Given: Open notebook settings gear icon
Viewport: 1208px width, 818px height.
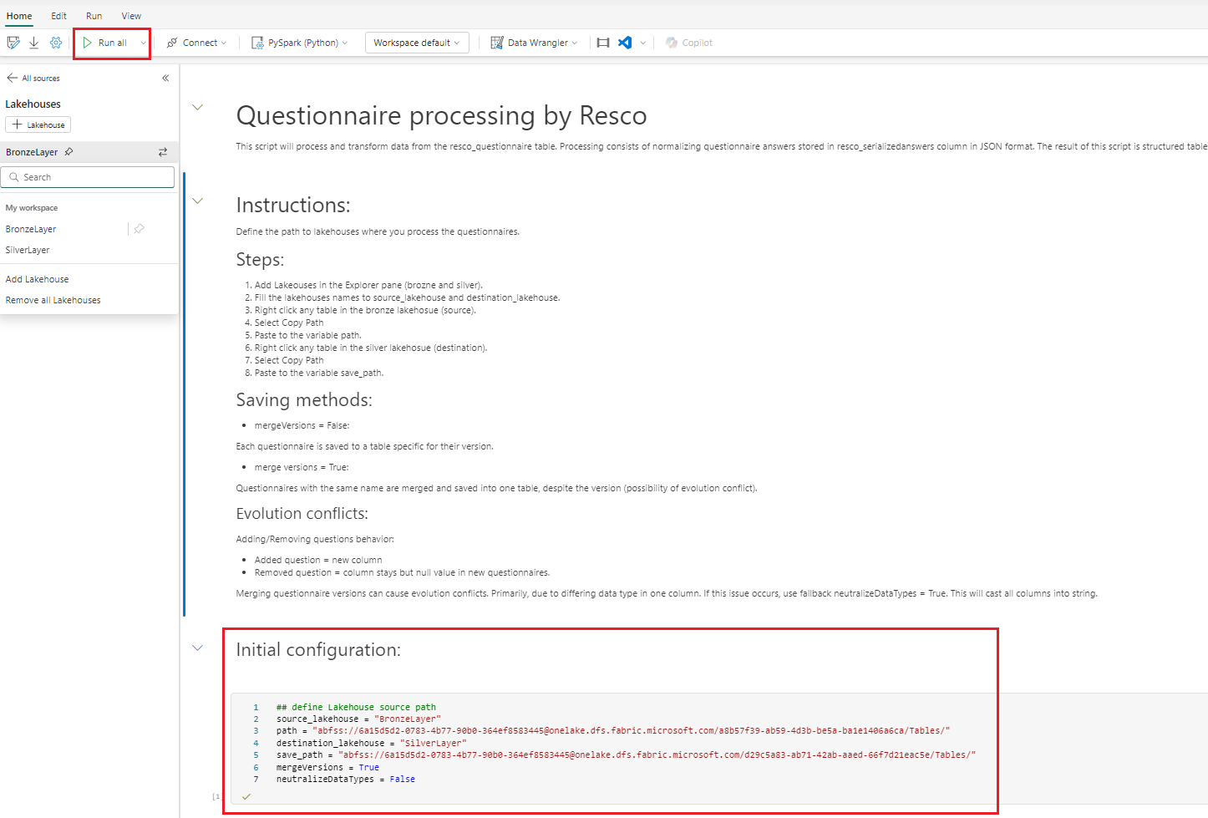Looking at the screenshot, I should (x=56, y=43).
